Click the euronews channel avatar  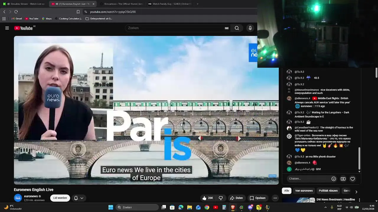pos(18,198)
